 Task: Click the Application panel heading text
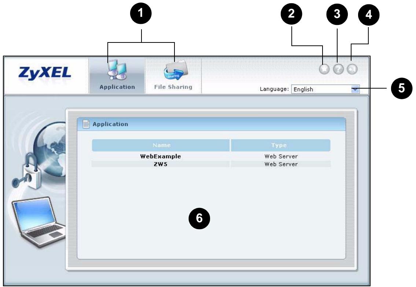click(110, 124)
